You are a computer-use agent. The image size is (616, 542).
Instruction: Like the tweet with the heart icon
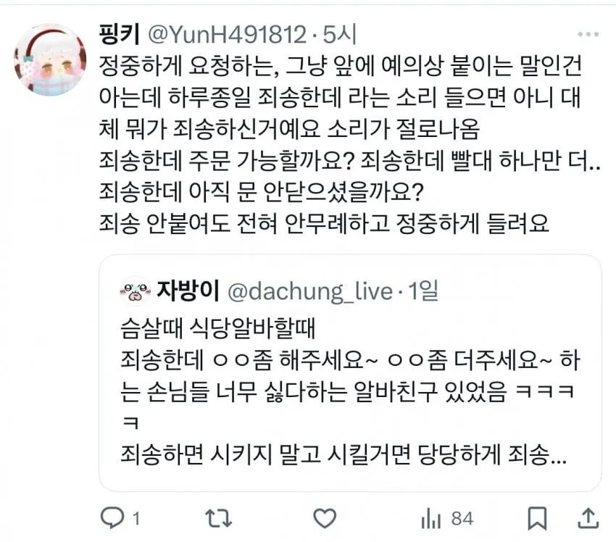tap(325, 518)
